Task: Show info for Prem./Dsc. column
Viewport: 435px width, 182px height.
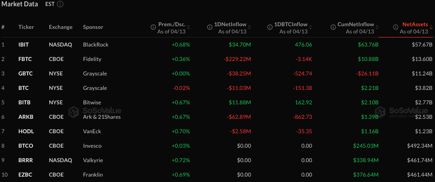Action: [x=152, y=27]
